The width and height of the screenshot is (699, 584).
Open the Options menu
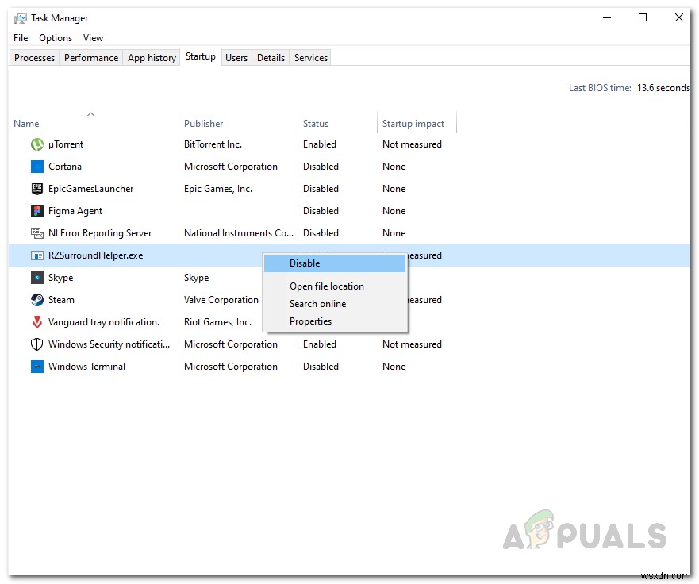click(x=56, y=37)
